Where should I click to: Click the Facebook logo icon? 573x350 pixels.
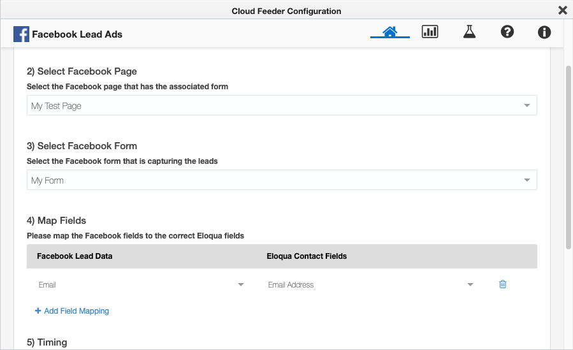pos(21,34)
